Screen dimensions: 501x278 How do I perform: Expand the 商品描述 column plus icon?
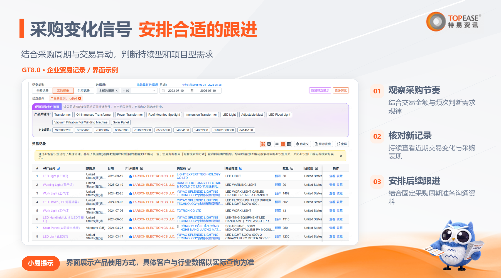pos(241,168)
